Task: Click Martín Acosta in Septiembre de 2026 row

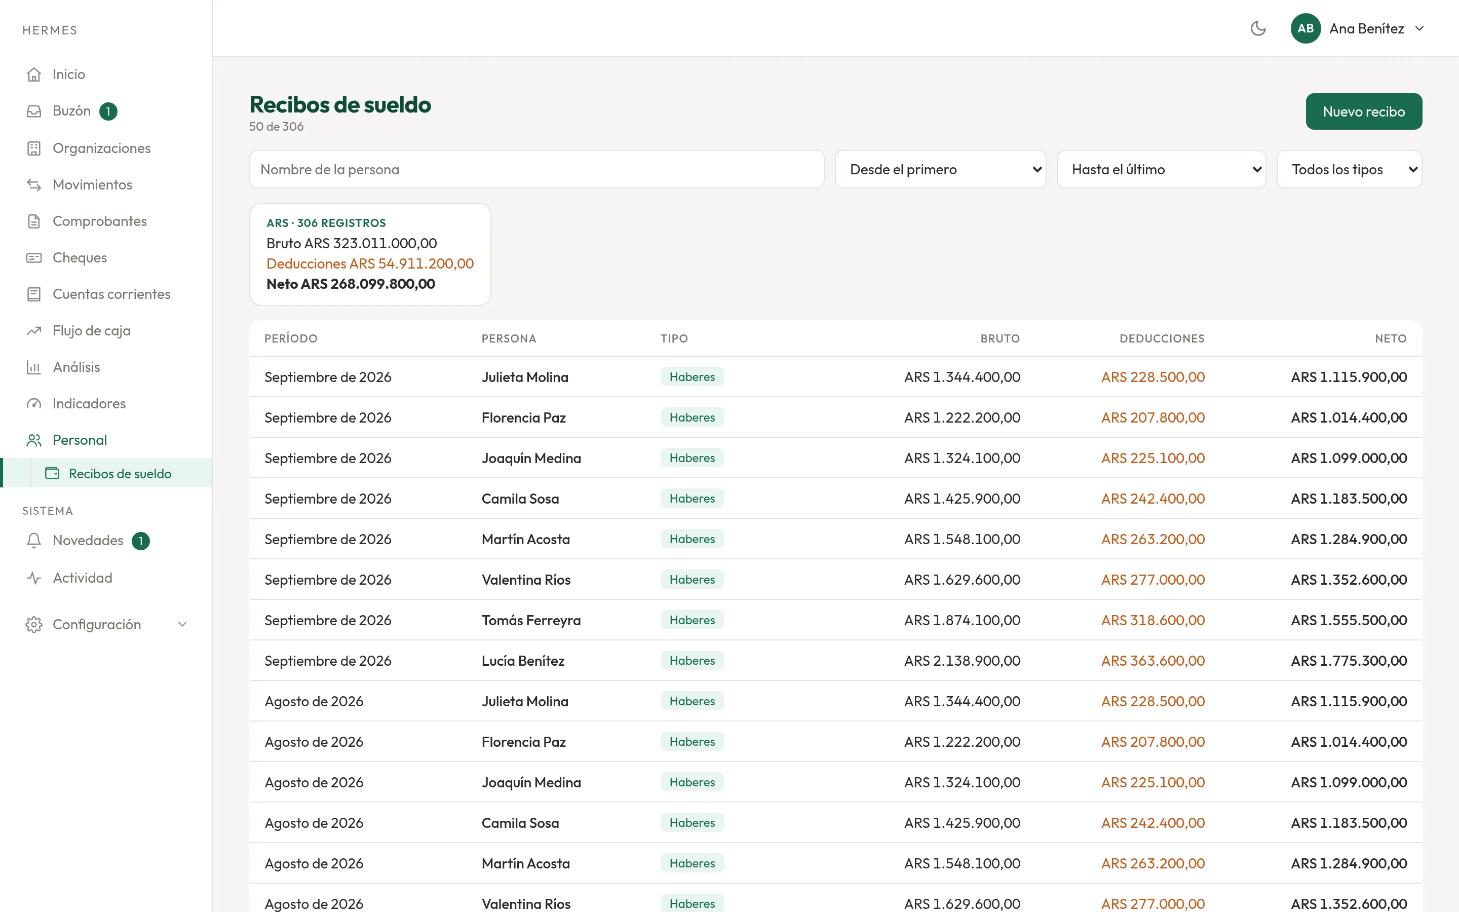Action: 525,539
